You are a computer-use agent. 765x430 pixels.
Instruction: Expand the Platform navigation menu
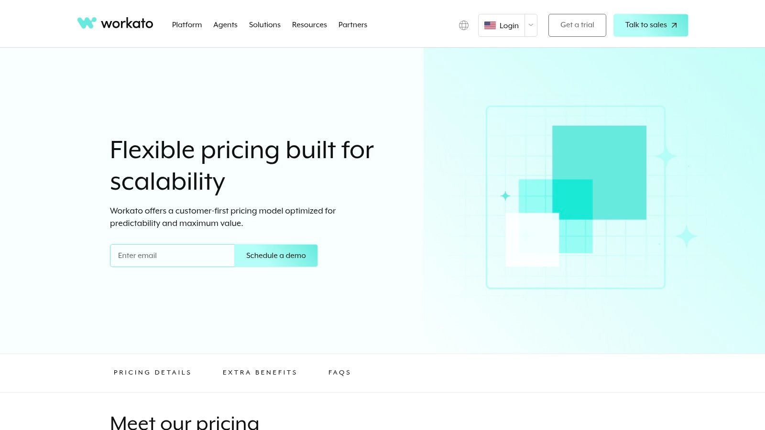pyautogui.click(x=187, y=25)
